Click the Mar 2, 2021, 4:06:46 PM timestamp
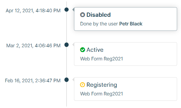181x108 pixels. tap(33, 46)
